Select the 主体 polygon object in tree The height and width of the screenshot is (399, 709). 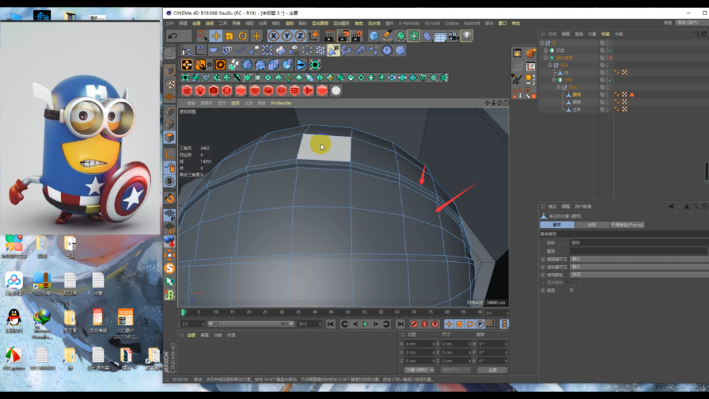coord(576,110)
